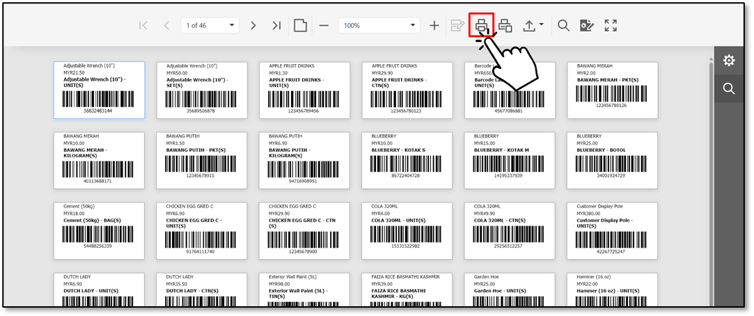Go to the previous page
The height and width of the screenshot is (316, 754).
pyautogui.click(x=166, y=26)
